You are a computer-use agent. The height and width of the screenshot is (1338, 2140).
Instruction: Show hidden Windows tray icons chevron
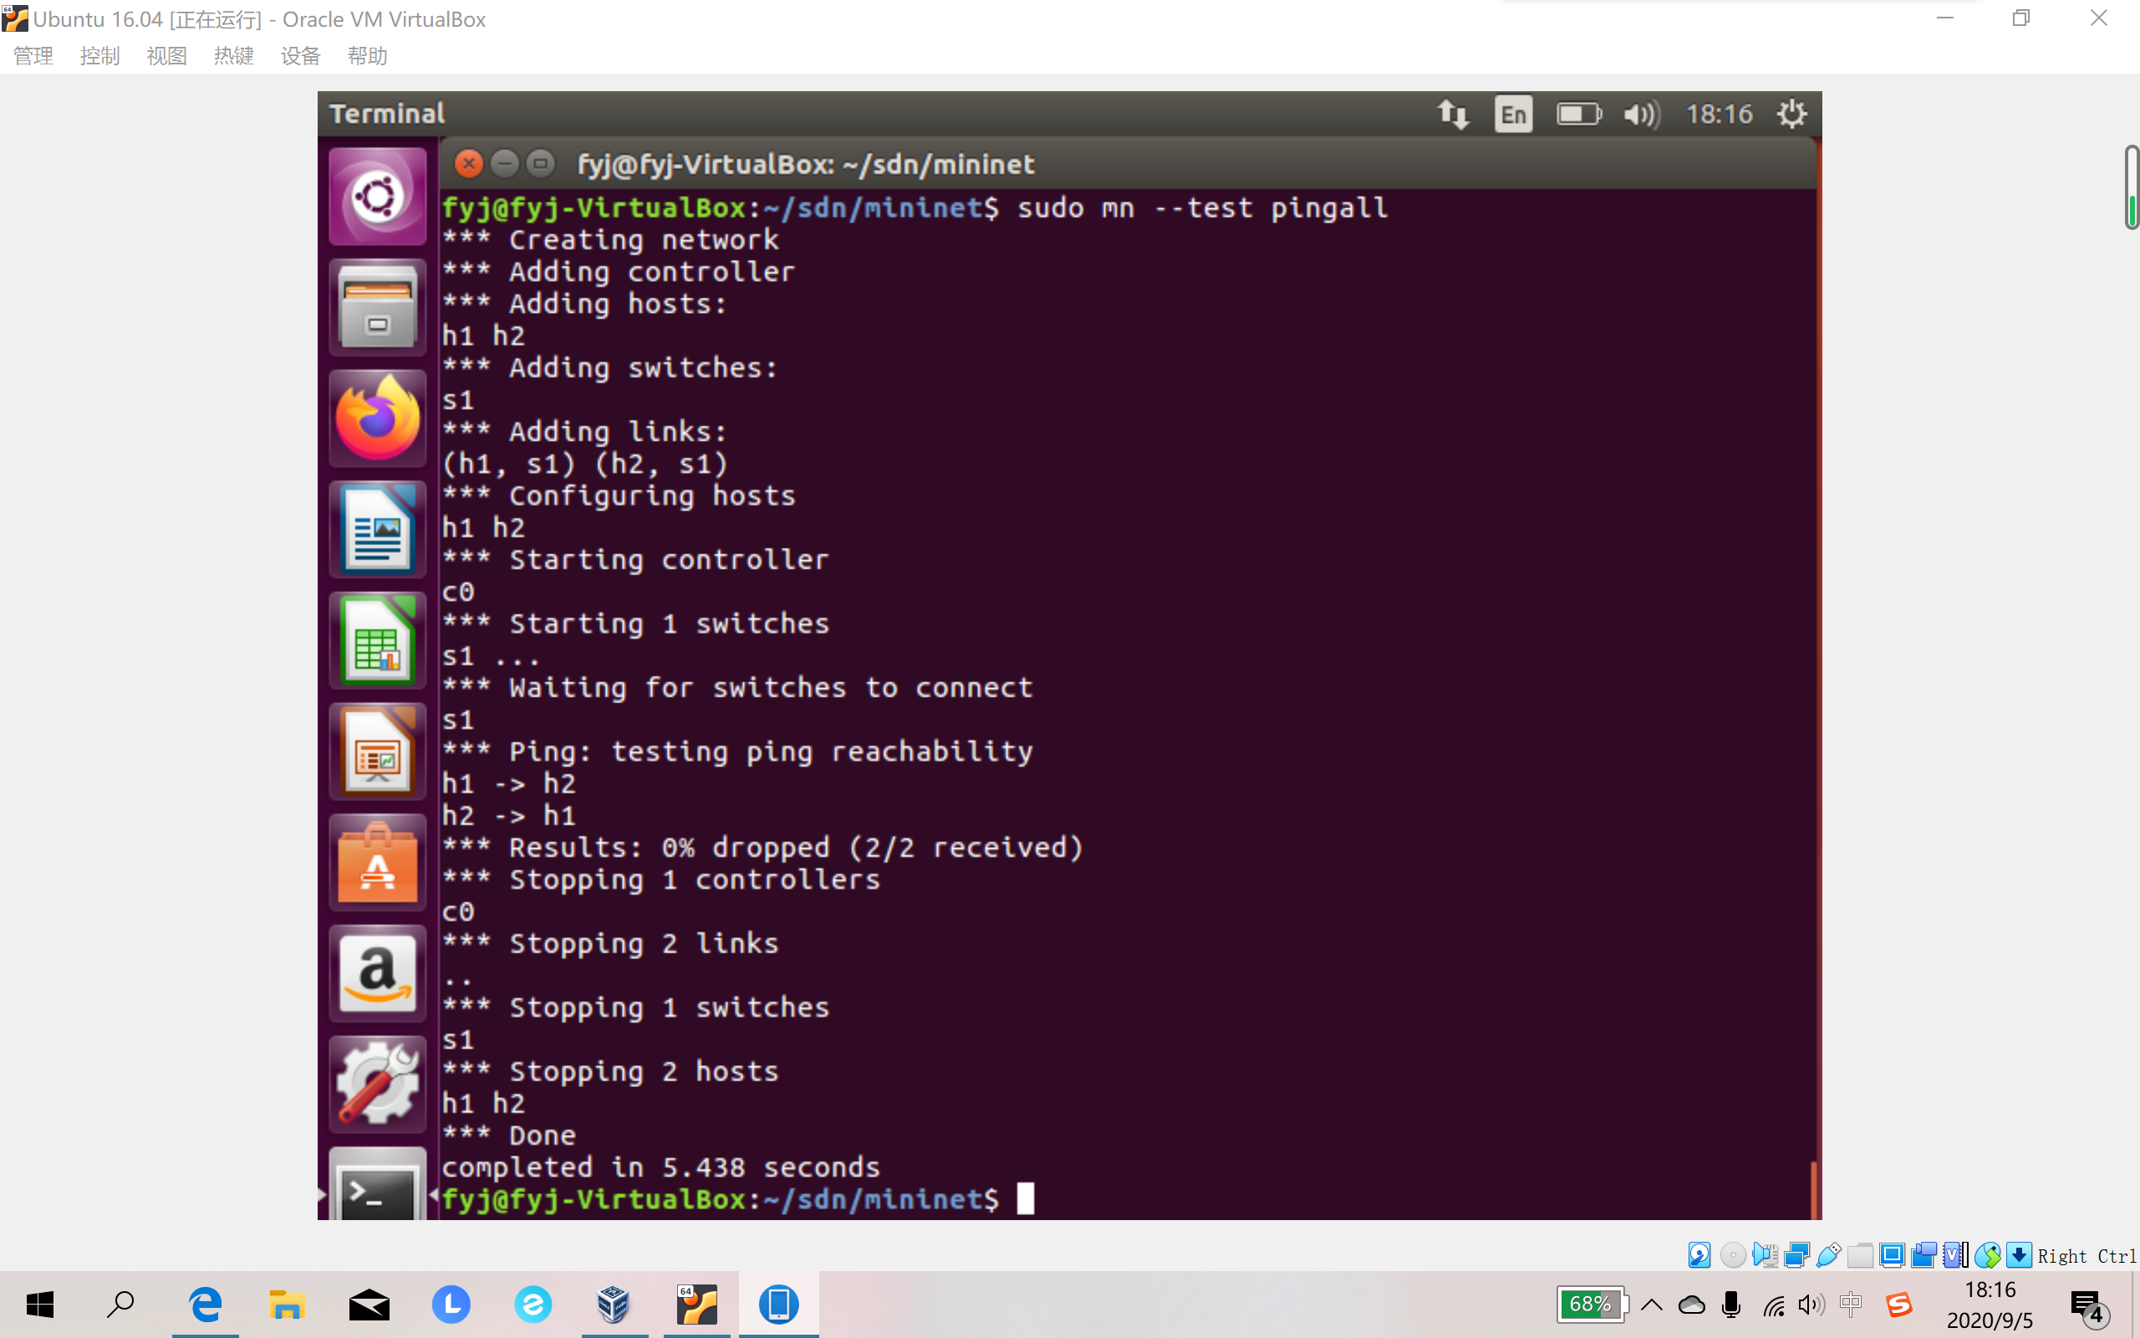tap(1651, 1305)
